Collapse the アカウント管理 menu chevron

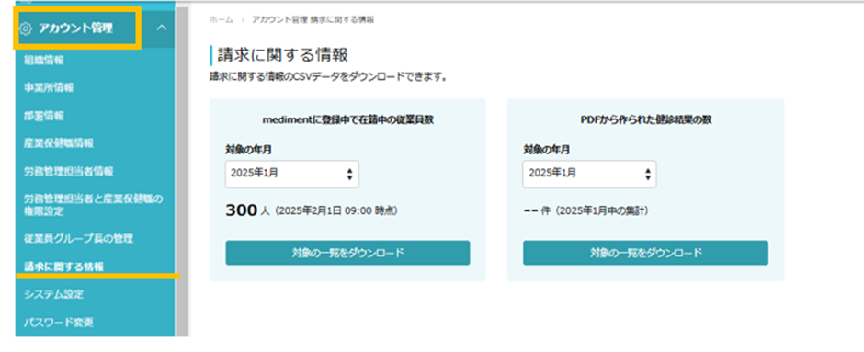162,28
